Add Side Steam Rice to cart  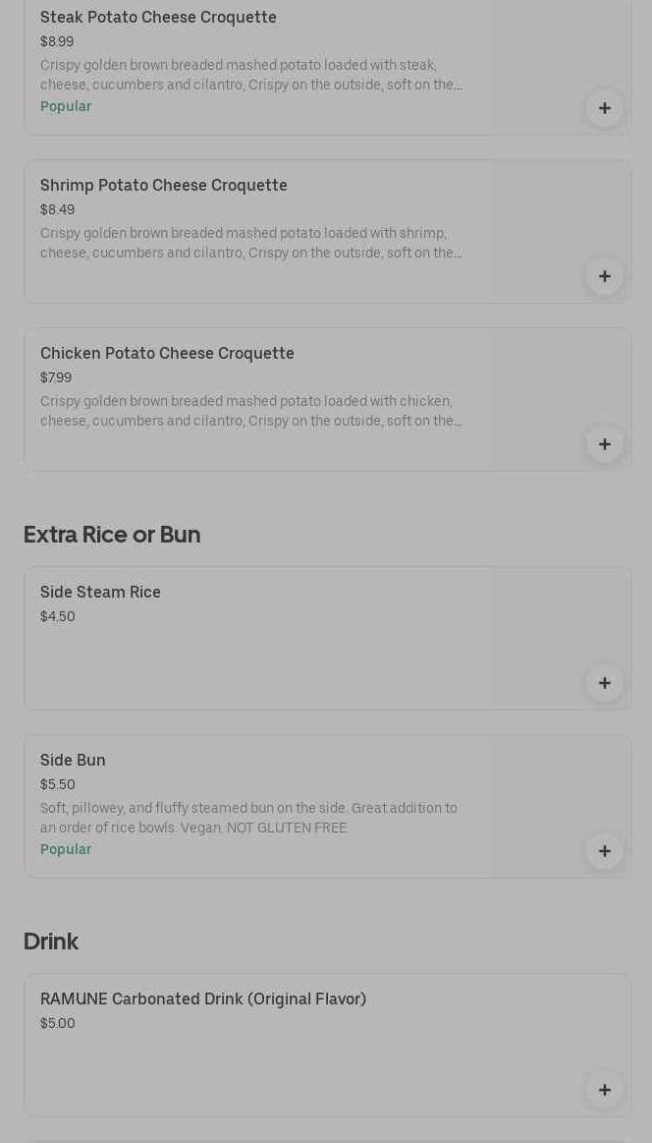(605, 683)
